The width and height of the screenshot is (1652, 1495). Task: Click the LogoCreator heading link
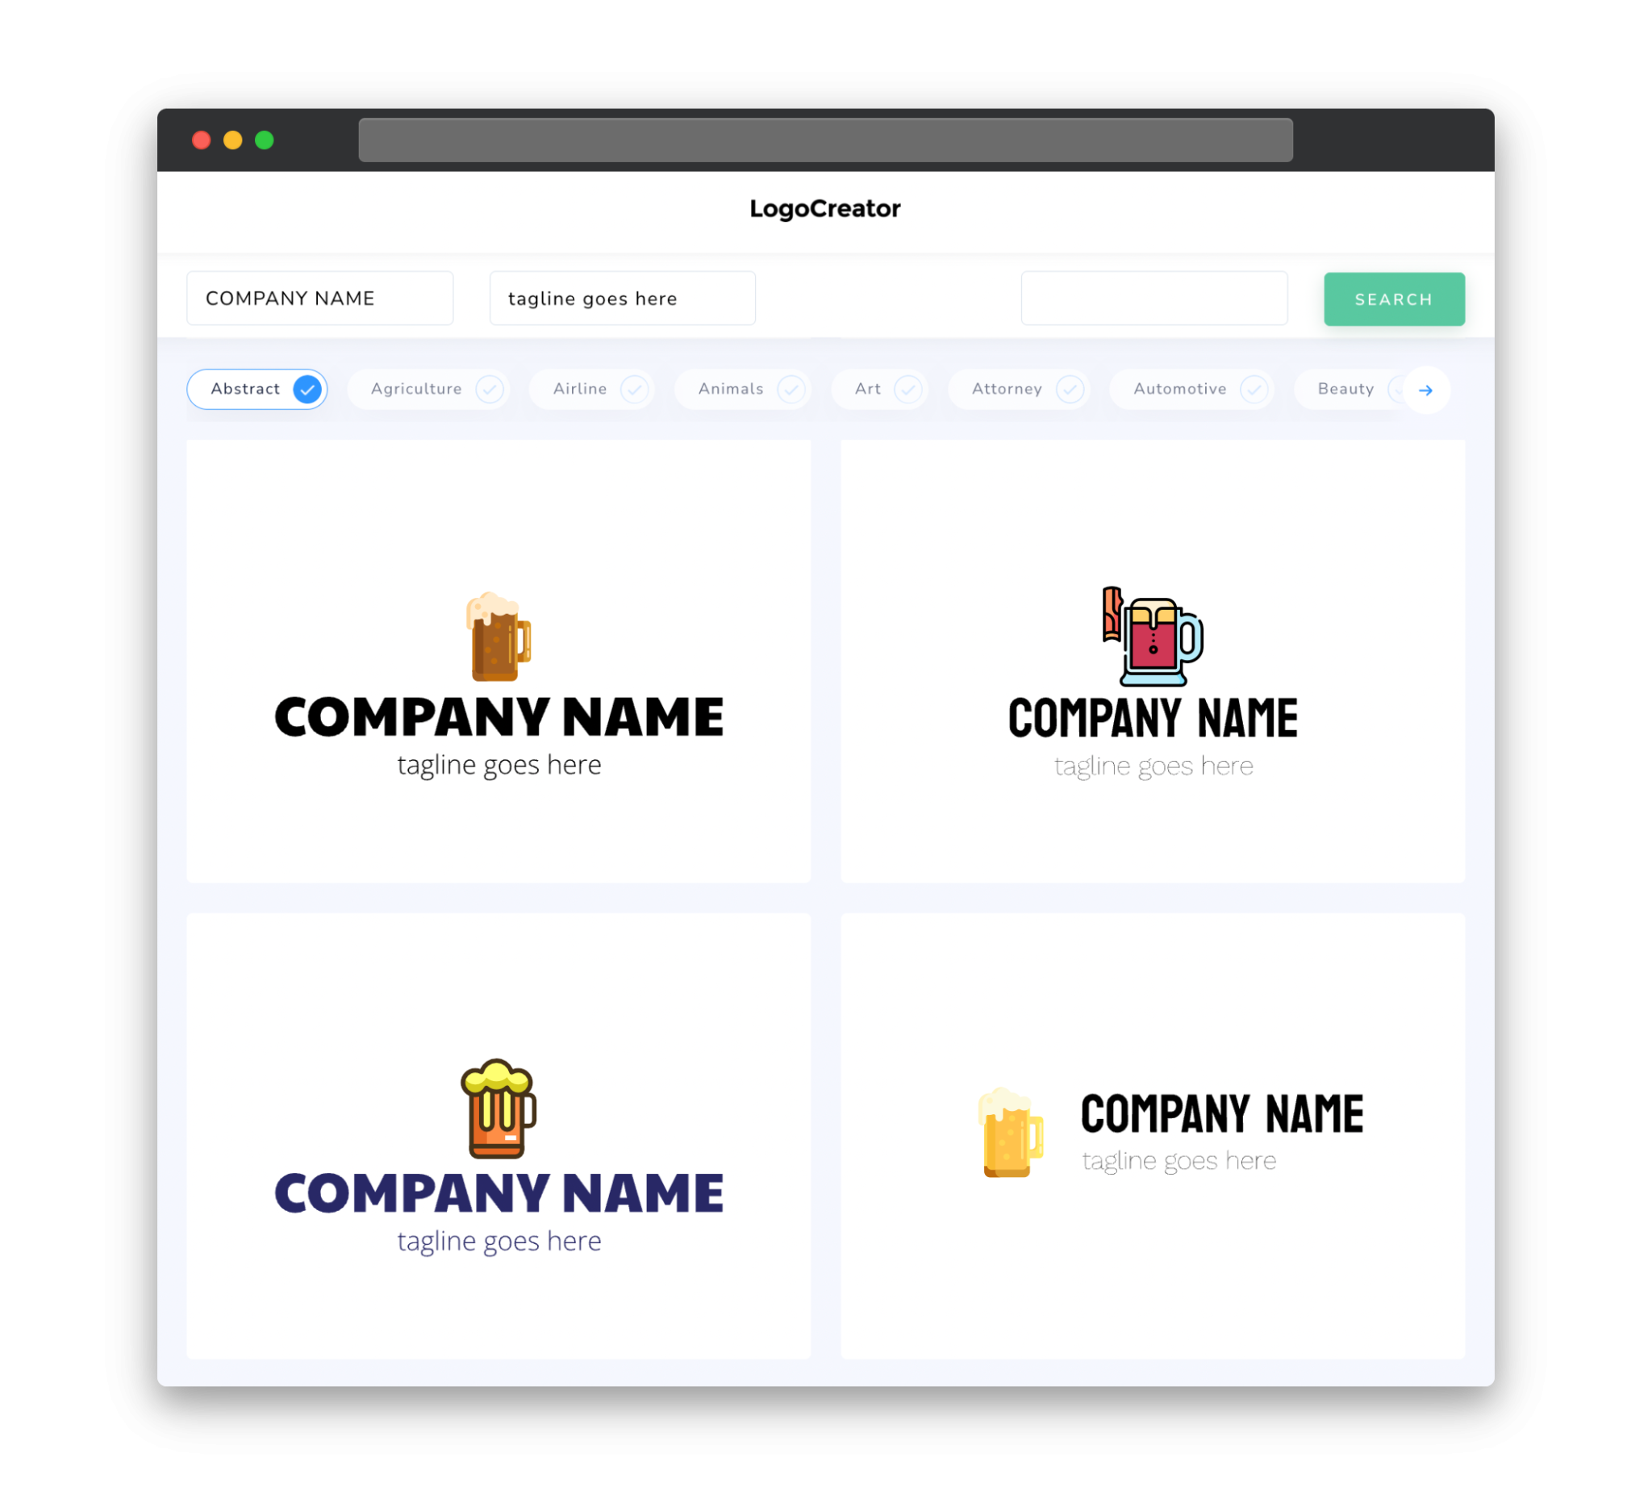click(x=826, y=209)
